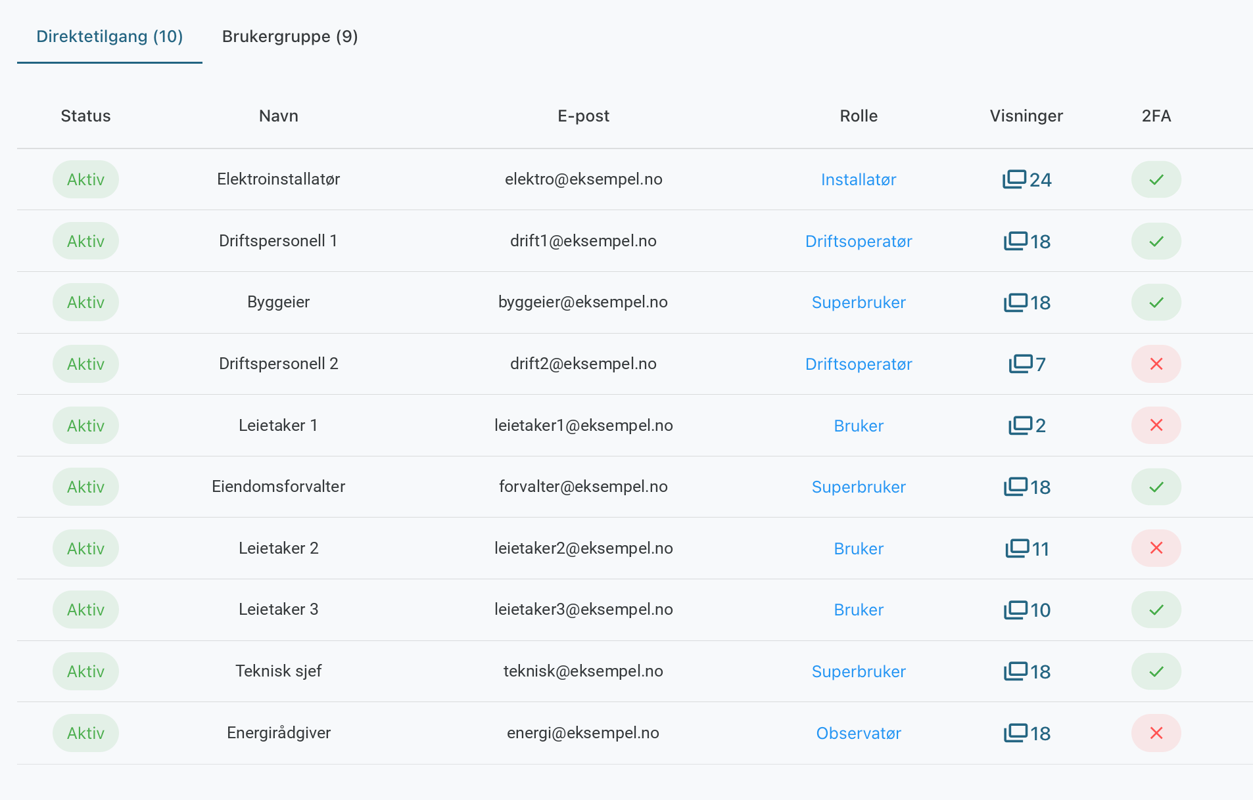Click views icon for Teknisk sjef
Image resolution: width=1253 pixels, height=800 pixels.
1016,671
